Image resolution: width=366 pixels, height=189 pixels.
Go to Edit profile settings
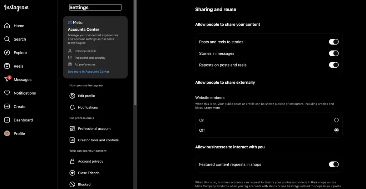click(x=86, y=96)
